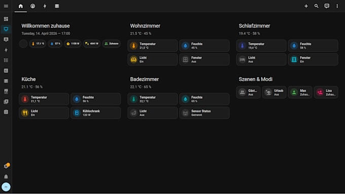Click the Badezimmer section heading
The image size is (345, 194).
pyautogui.click(x=144, y=79)
